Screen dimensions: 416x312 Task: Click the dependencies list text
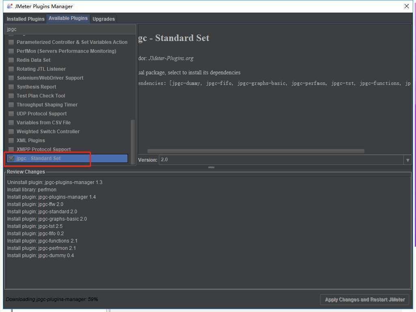coord(274,83)
